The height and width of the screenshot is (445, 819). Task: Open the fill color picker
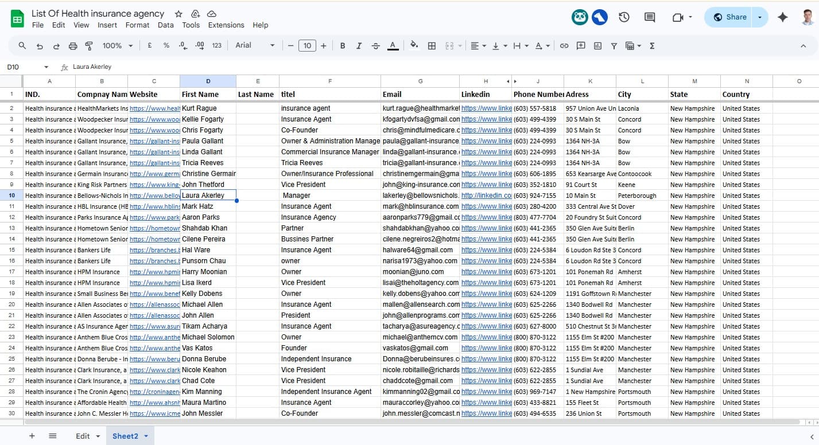point(414,46)
